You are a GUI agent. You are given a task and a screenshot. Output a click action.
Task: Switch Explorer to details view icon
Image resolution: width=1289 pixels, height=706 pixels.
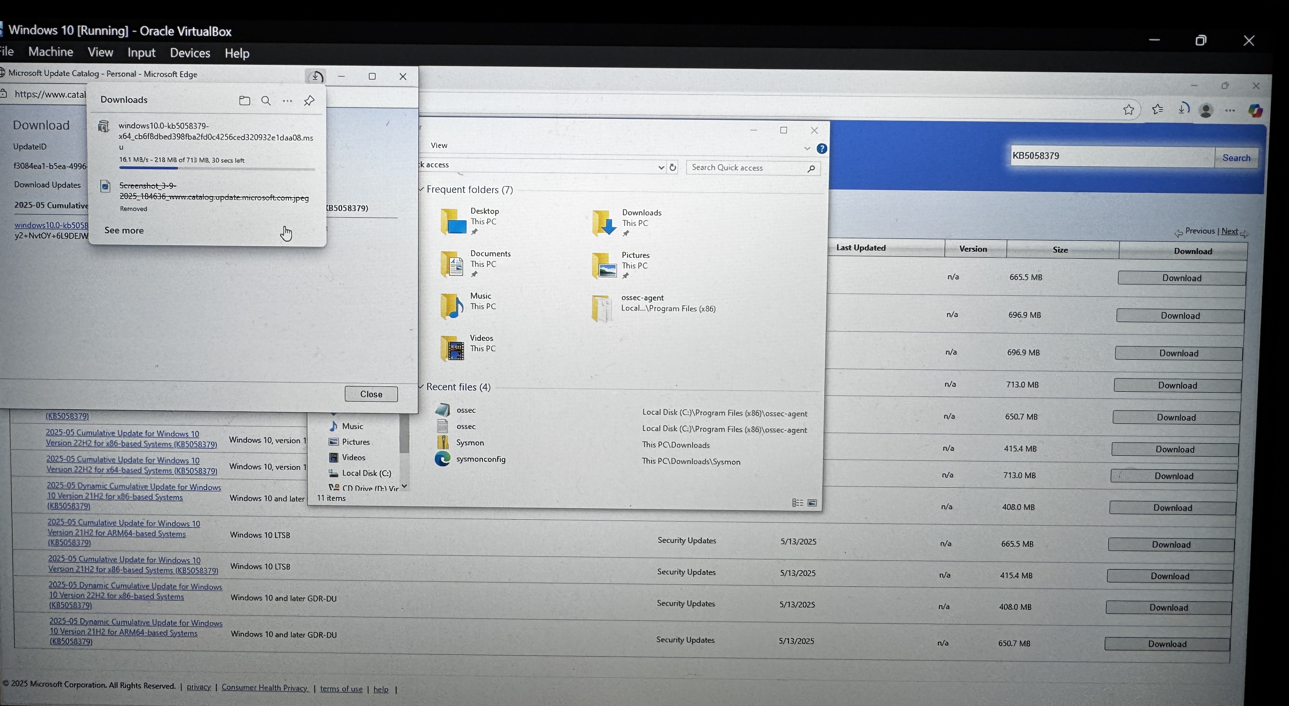pyautogui.click(x=798, y=503)
